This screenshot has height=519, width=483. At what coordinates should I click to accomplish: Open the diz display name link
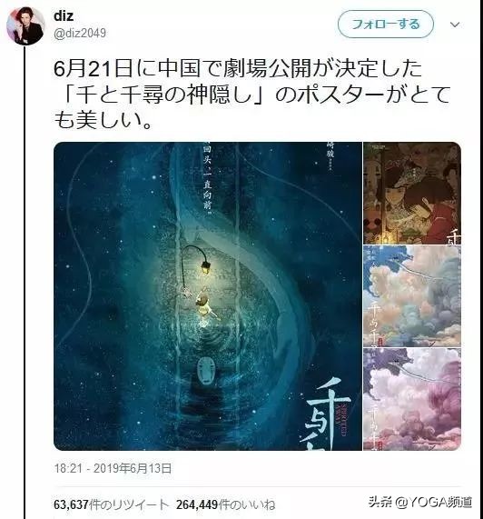click(x=64, y=15)
